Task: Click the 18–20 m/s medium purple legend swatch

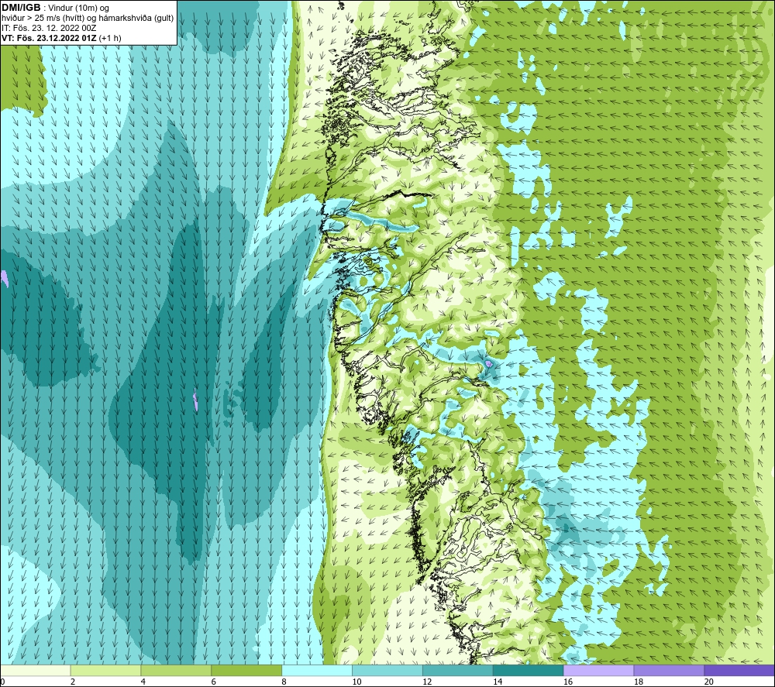Action: coord(670,671)
